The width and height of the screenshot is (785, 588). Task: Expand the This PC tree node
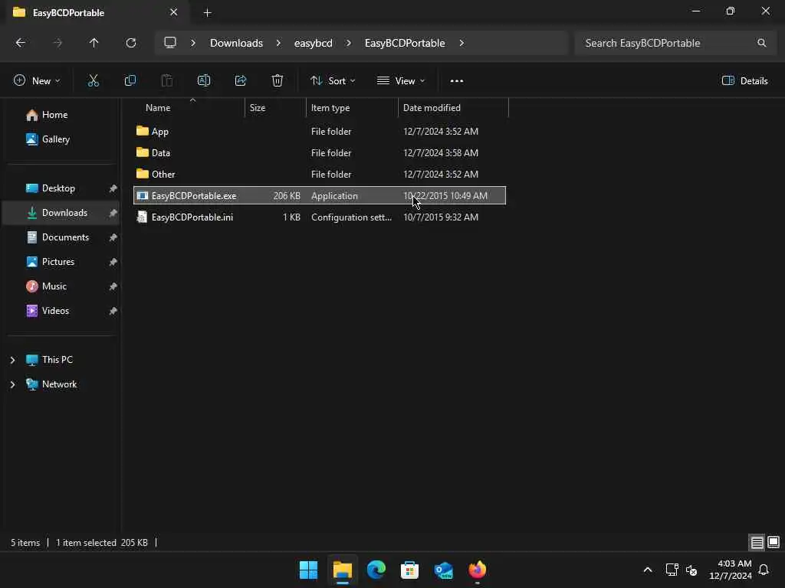click(x=12, y=360)
